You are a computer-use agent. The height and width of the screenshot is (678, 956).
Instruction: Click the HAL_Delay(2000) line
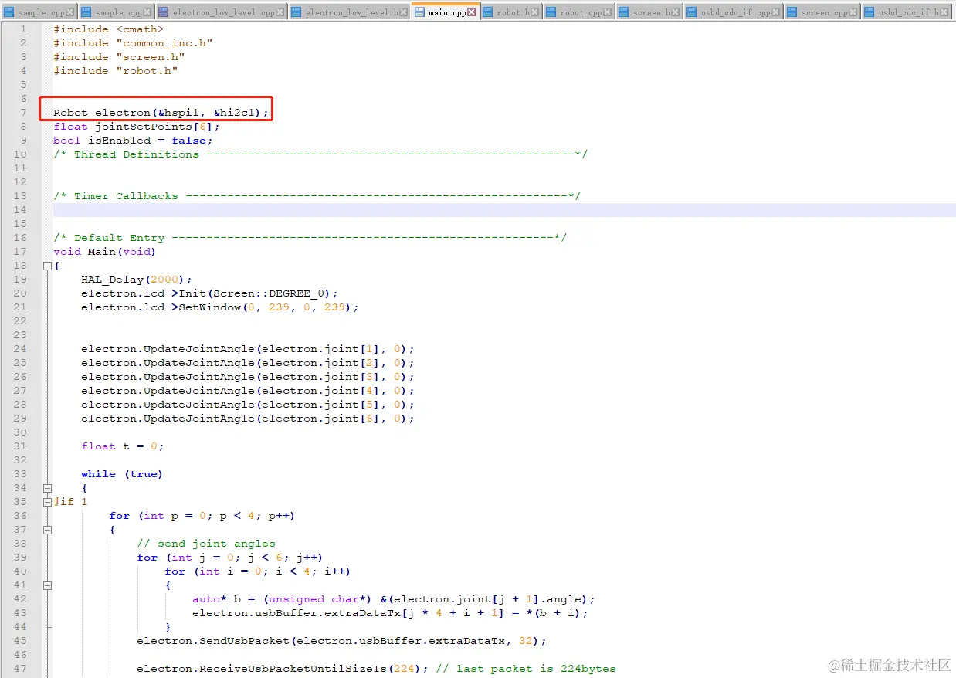[x=137, y=280]
